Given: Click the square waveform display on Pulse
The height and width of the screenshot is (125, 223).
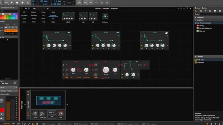Looking at the screenshot, I should point(80,70).
